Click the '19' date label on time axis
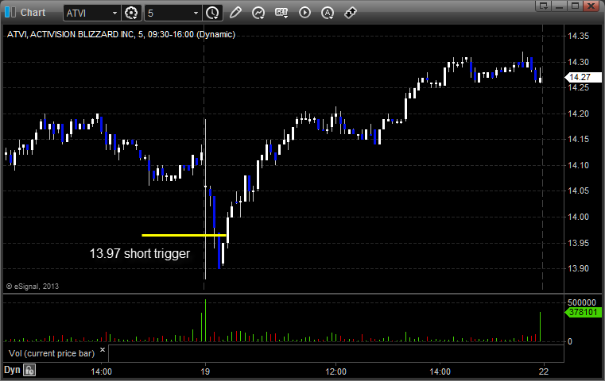 click(205, 371)
